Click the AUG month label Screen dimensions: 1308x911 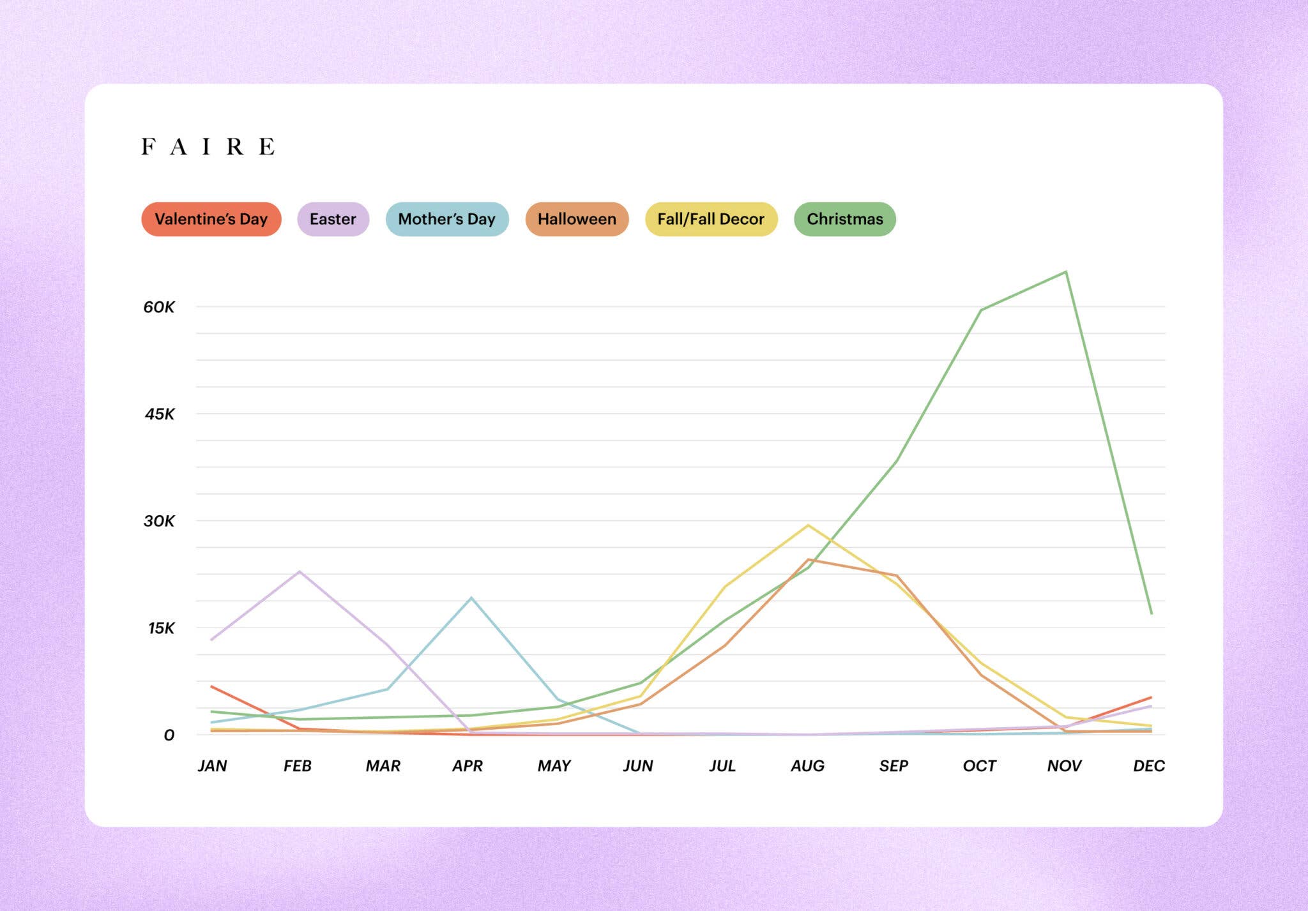(807, 765)
